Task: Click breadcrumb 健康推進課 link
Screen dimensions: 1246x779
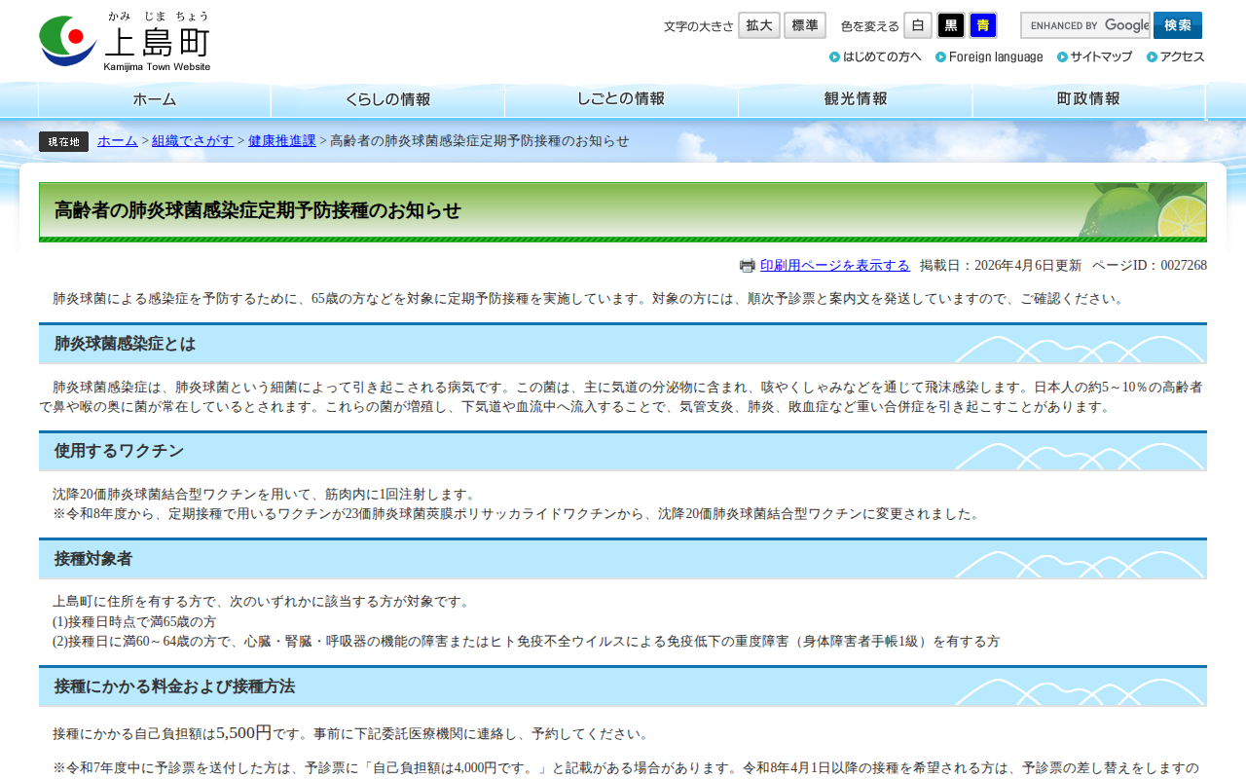Action: coord(282,141)
